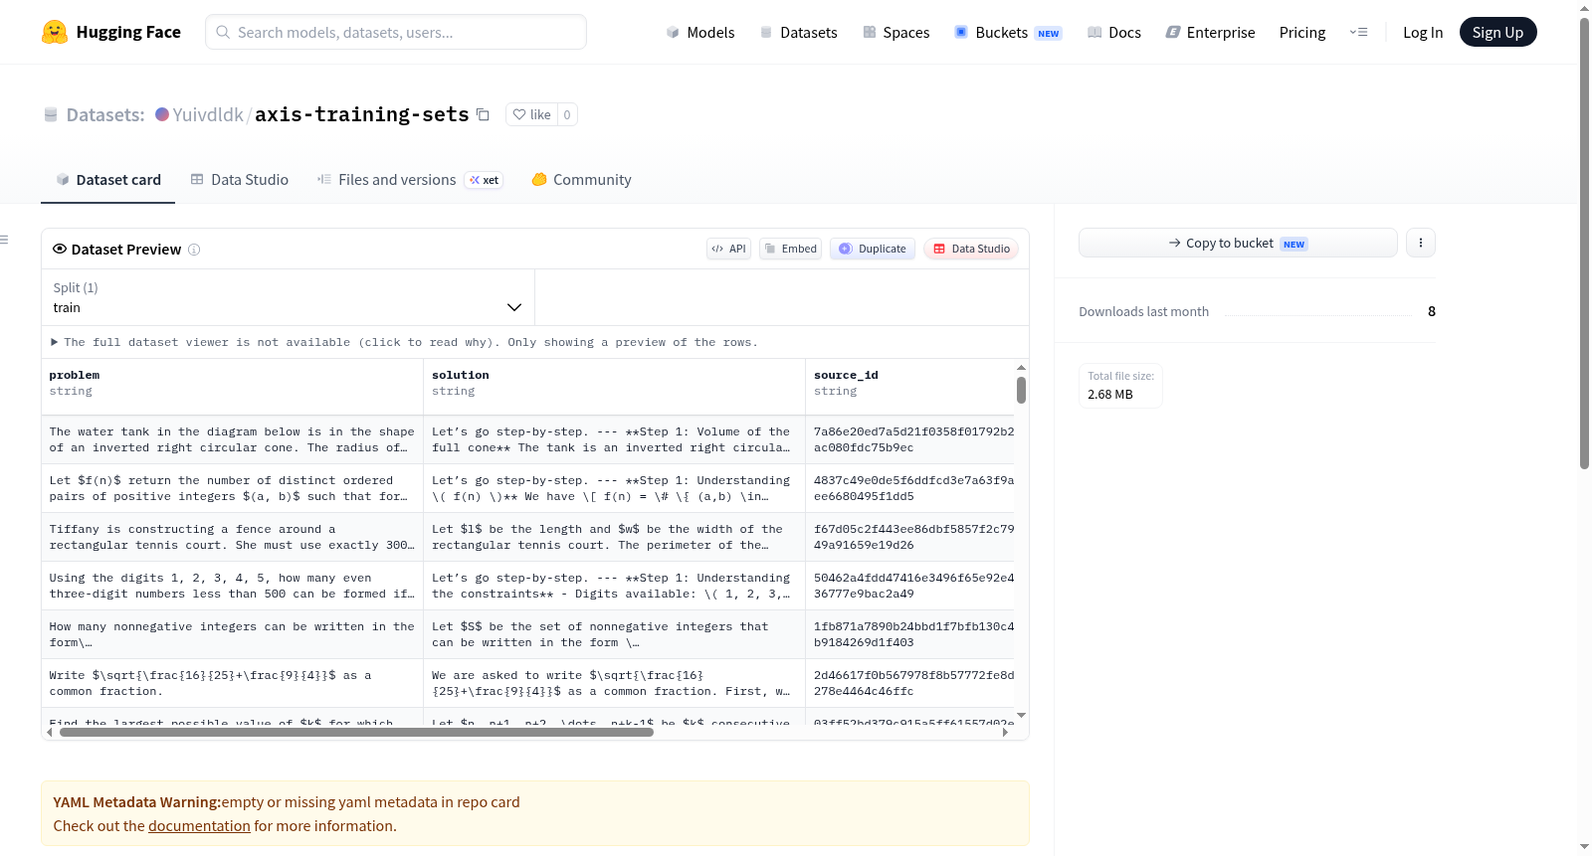Image resolution: width=1592 pixels, height=856 pixels.
Task: Open the axis-training-sets dataset title link
Action: 362,114
